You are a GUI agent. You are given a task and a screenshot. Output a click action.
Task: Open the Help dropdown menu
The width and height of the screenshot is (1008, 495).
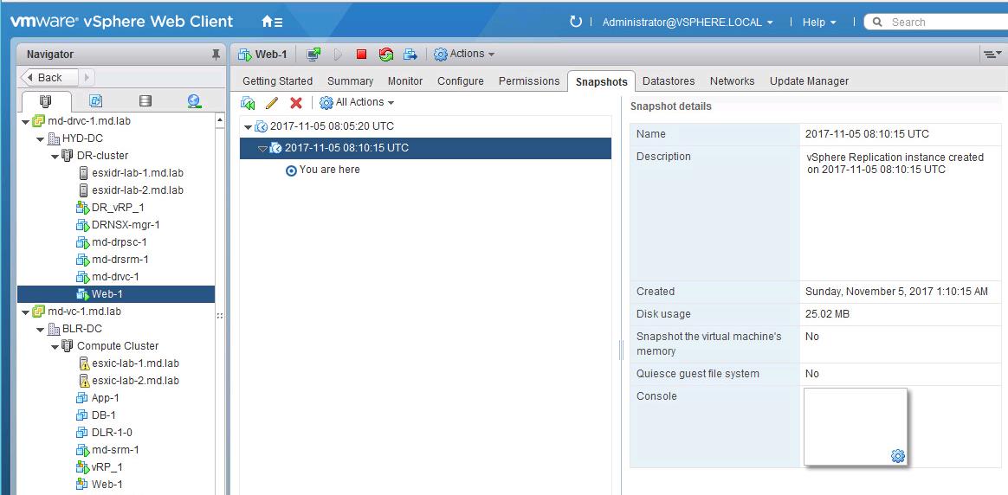(x=819, y=22)
